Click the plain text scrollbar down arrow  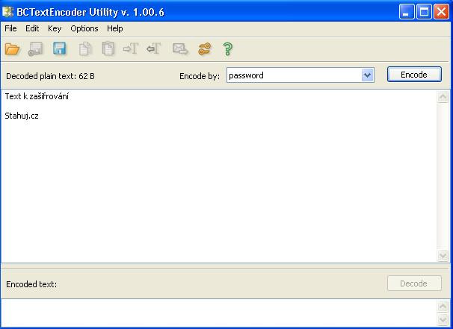tap(443, 255)
